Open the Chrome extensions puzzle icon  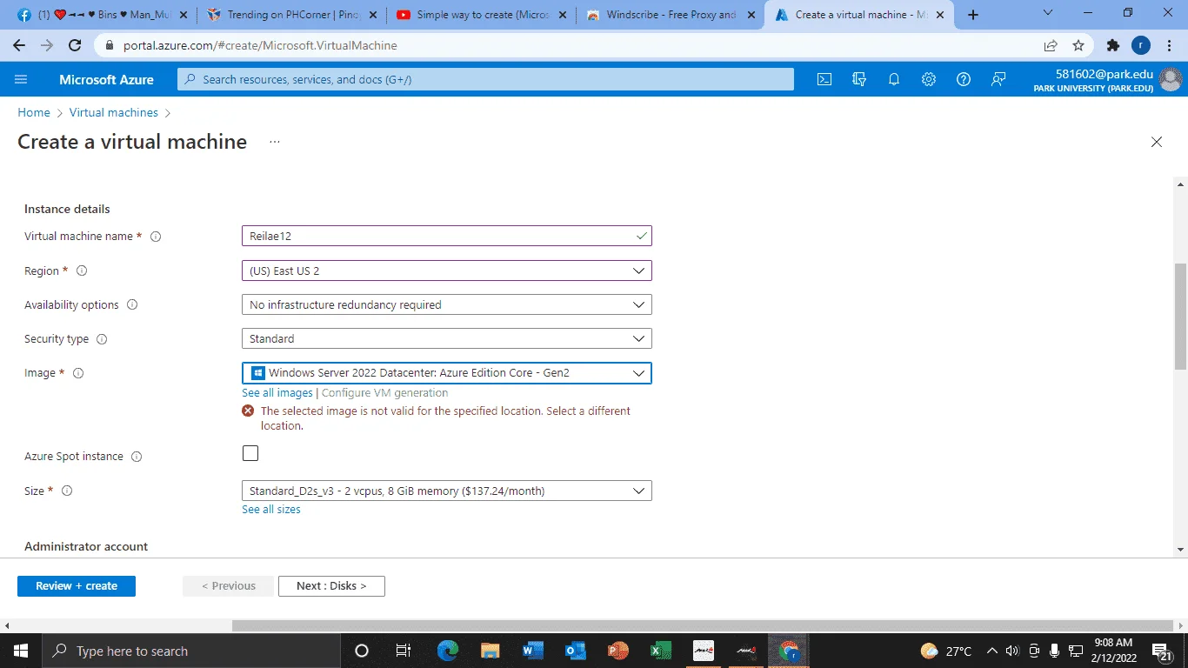[1113, 45]
